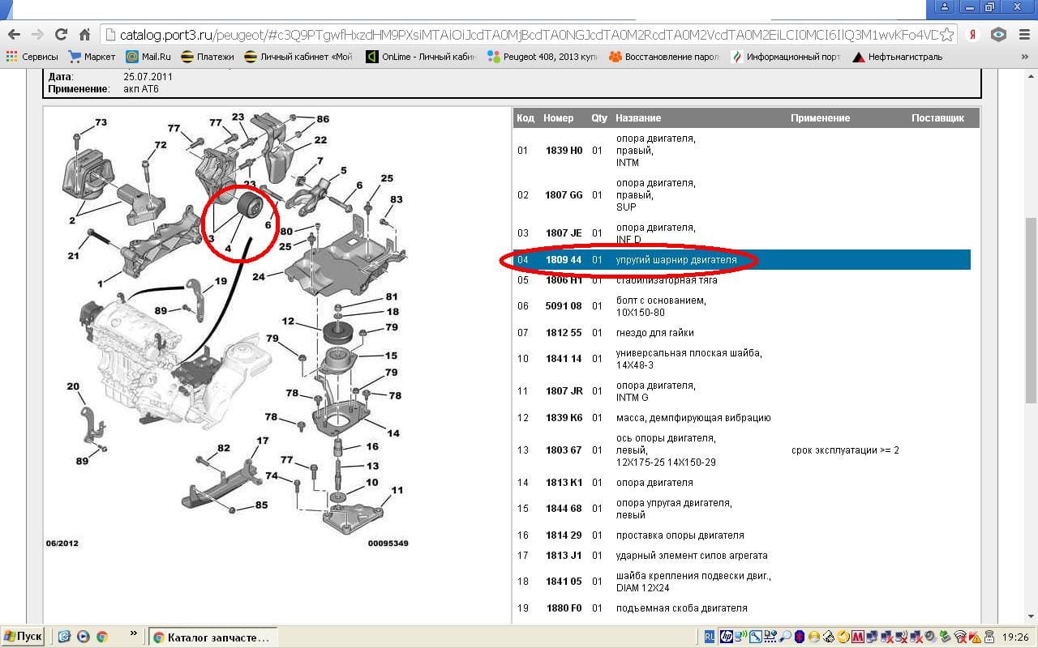The height and width of the screenshot is (648, 1038).
Task: Select row 1844 68 опора упругая двигателя
Action: tap(742, 509)
